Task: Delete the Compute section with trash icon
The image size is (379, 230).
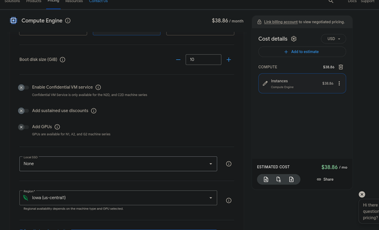Action: (341, 67)
